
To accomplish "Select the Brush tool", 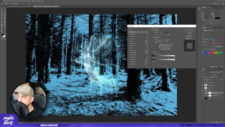I will coord(2,18).
